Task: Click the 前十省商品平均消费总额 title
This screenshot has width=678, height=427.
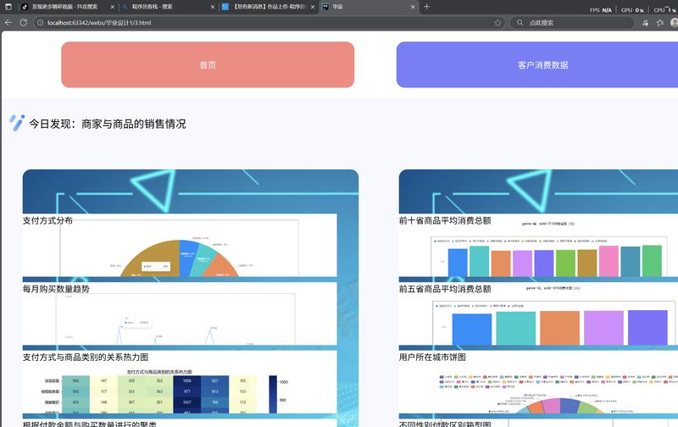Action: (445, 220)
